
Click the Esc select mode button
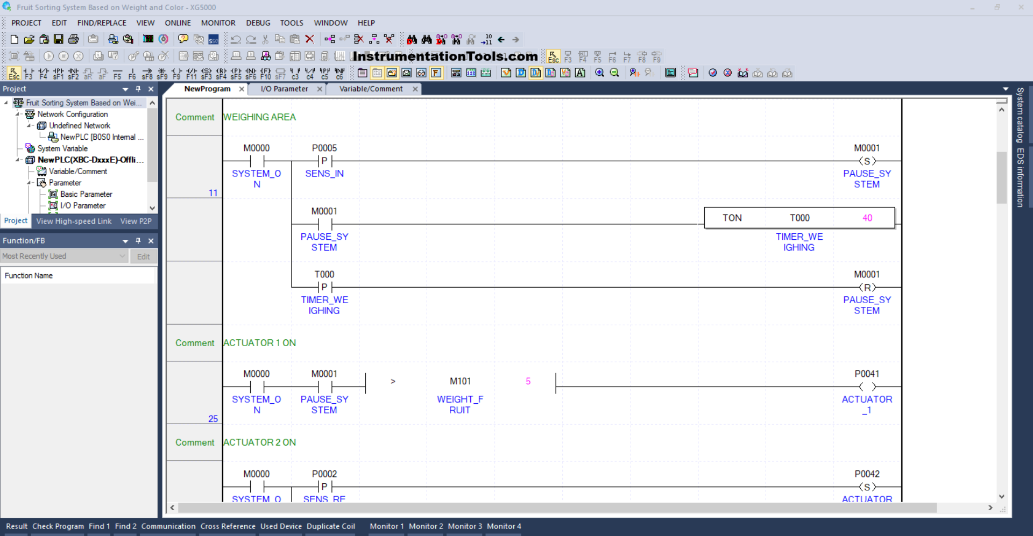pos(13,73)
